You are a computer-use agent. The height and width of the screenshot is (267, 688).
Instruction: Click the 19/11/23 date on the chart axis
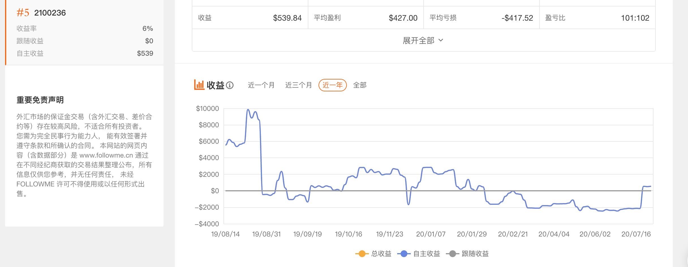click(390, 234)
